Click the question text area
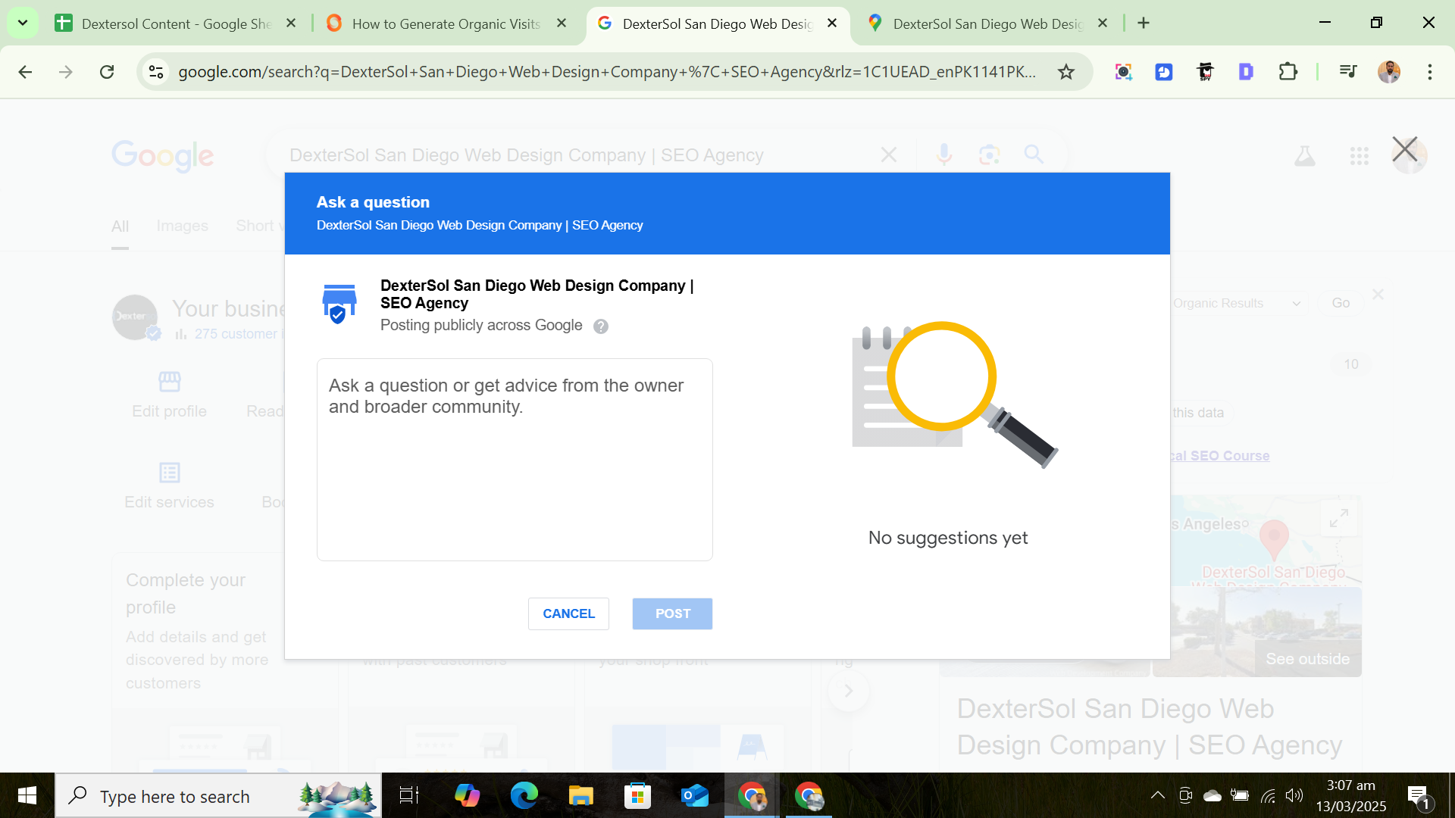 pyautogui.click(x=515, y=460)
